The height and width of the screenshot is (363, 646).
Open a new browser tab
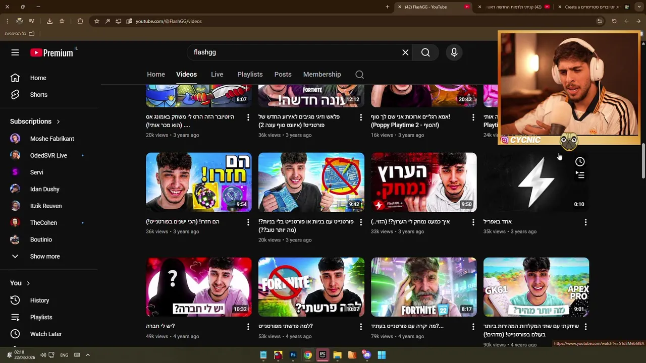(x=387, y=7)
